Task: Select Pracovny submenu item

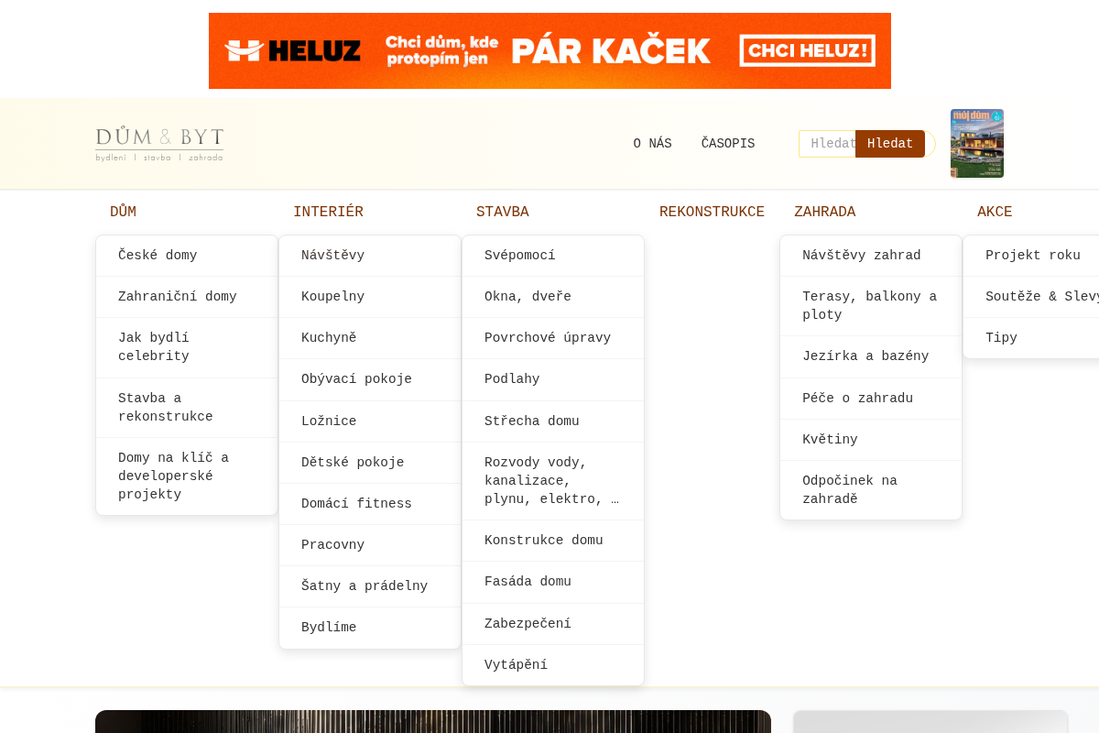Action: coord(370,545)
